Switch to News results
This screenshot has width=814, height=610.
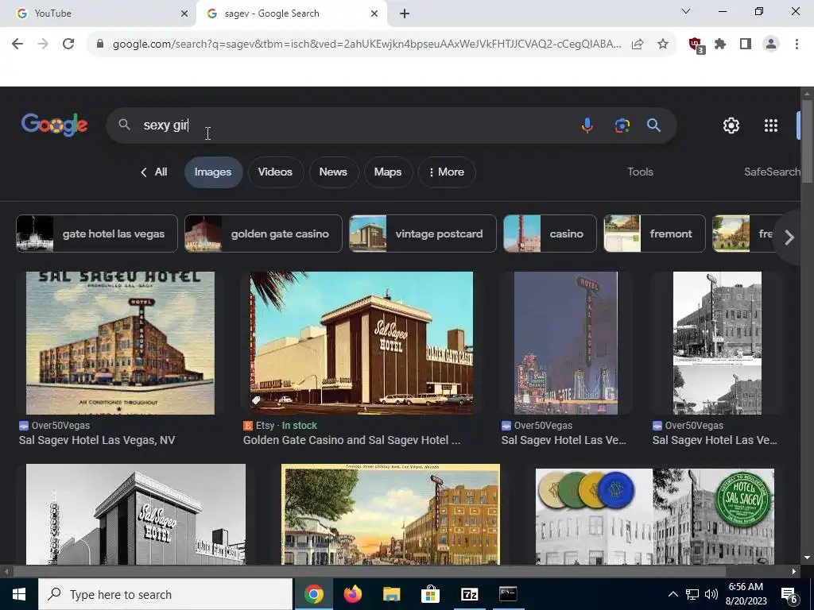(333, 172)
